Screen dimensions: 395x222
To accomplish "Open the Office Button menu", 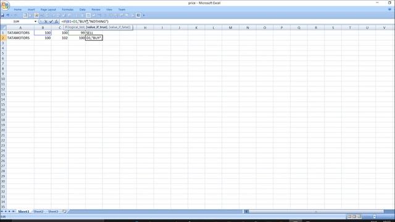I will (5, 6).
